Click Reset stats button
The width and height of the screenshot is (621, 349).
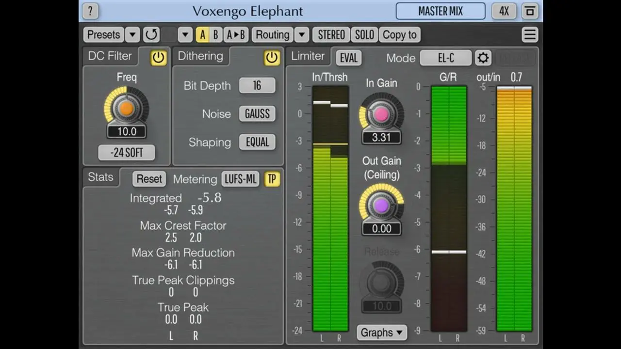pos(149,179)
